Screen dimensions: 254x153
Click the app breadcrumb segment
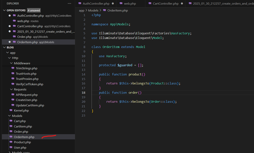[x=81, y=11]
